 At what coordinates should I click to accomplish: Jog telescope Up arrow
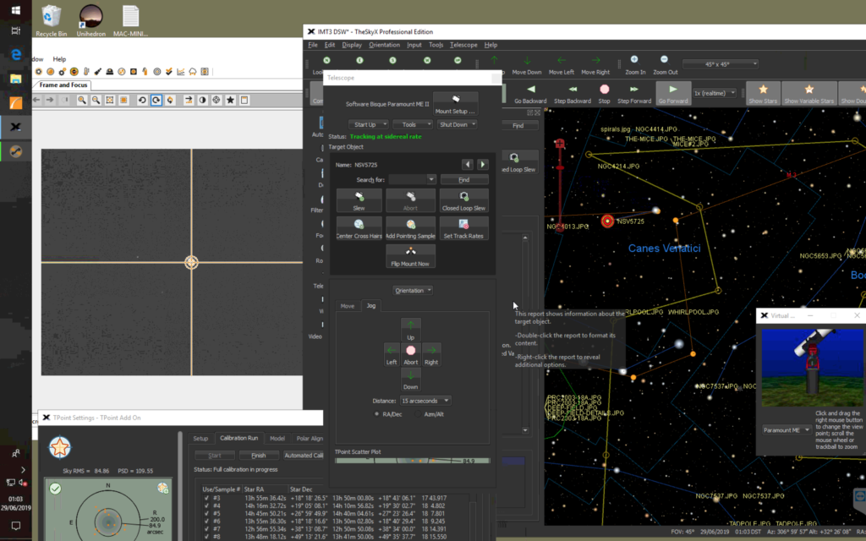pos(410,330)
